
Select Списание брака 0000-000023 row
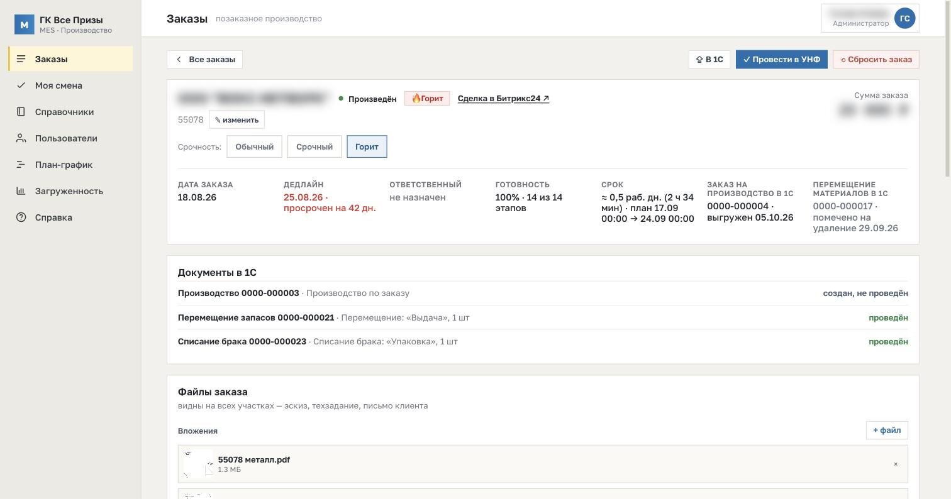543,342
